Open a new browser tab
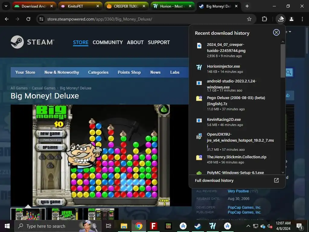 pos(247,6)
